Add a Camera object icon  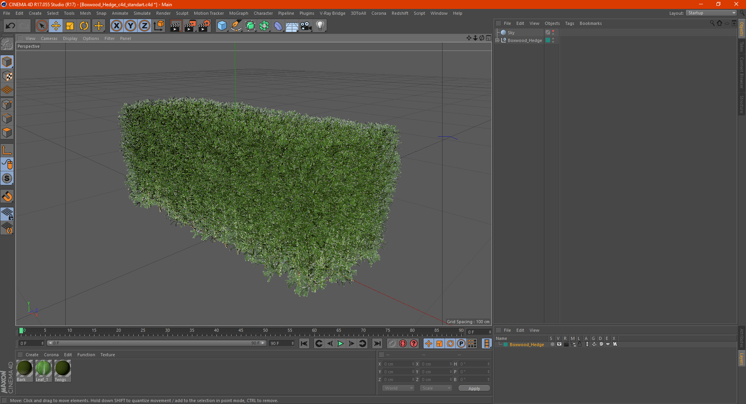pyautogui.click(x=306, y=26)
